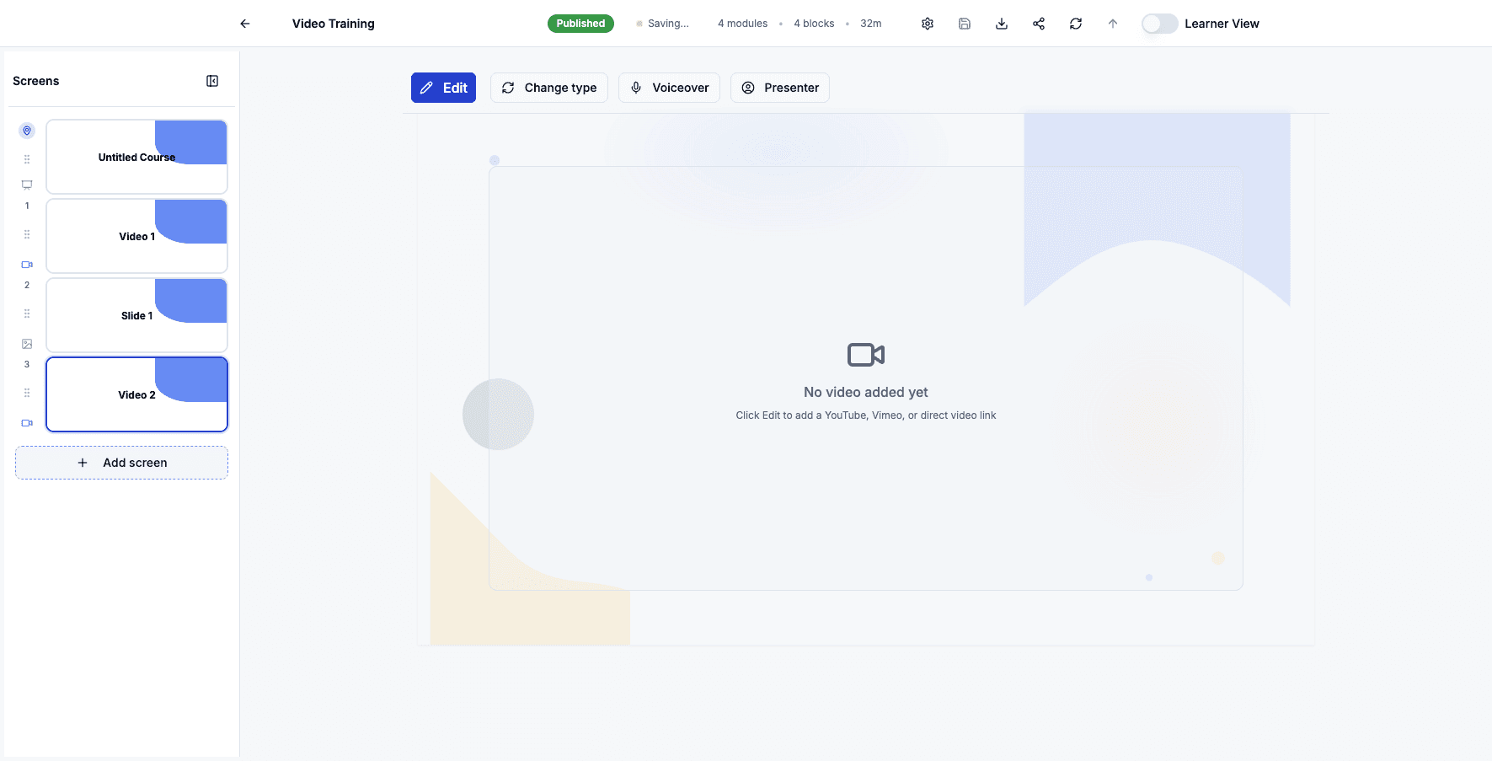Click camera icon beside Video 2 screen
Image resolution: width=1492 pixels, height=761 pixels.
coord(27,423)
